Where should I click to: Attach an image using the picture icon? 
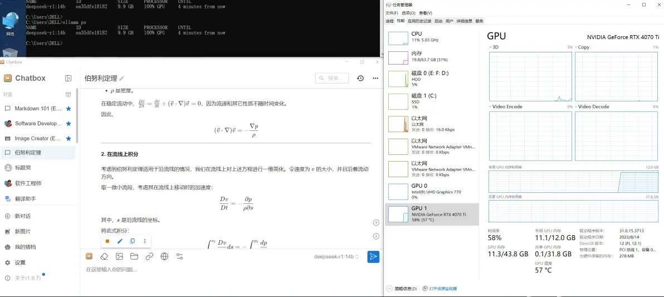point(119,256)
